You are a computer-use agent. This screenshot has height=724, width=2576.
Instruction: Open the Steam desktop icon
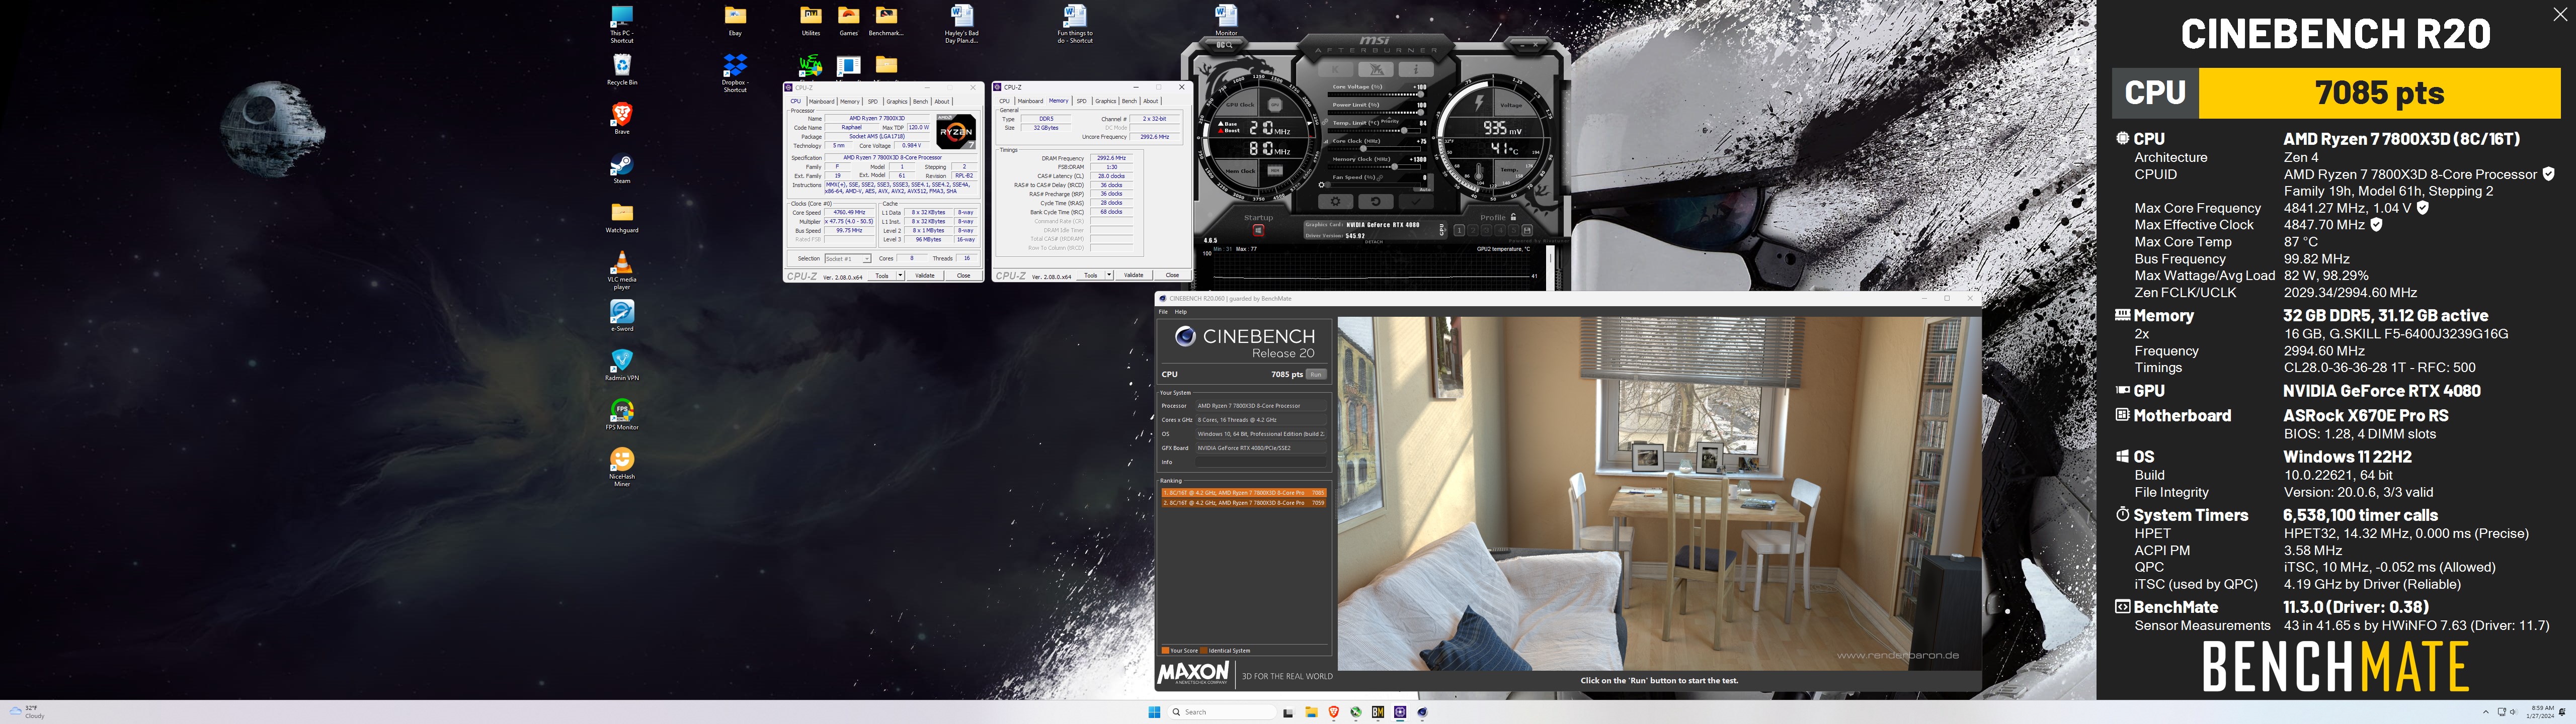(622, 168)
